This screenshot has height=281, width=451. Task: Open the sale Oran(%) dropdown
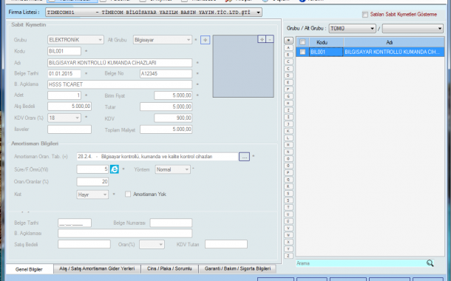click(152, 245)
